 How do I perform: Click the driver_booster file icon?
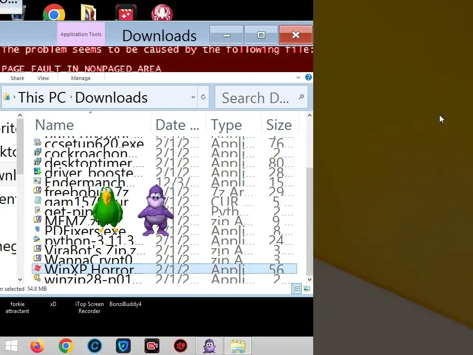[37, 171]
